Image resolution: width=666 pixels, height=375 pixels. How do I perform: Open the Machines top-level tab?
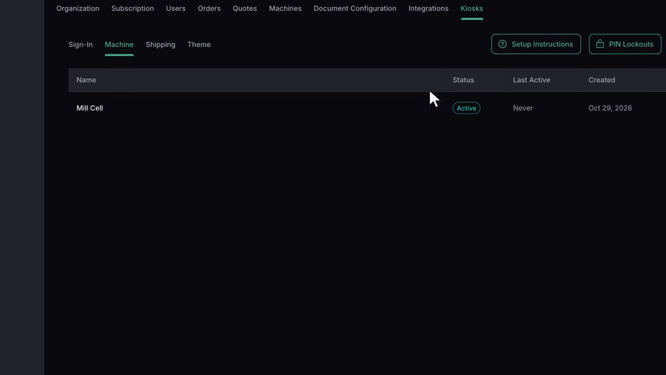(x=285, y=8)
